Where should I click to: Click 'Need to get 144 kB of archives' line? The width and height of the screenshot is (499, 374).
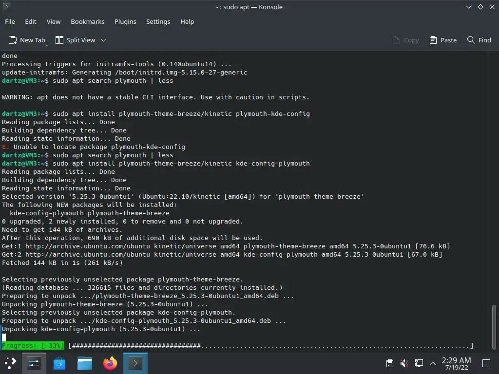[x=62, y=230]
